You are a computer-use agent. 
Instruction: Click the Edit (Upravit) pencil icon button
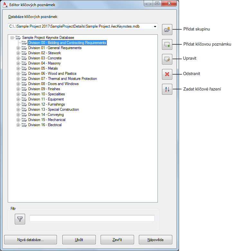167,59
